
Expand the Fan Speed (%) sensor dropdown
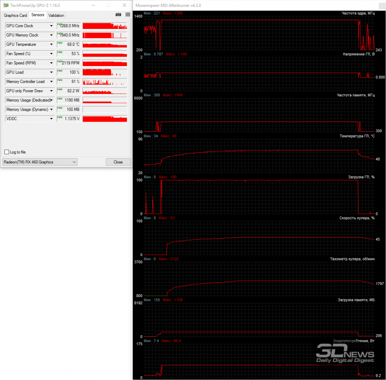tap(51, 54)
